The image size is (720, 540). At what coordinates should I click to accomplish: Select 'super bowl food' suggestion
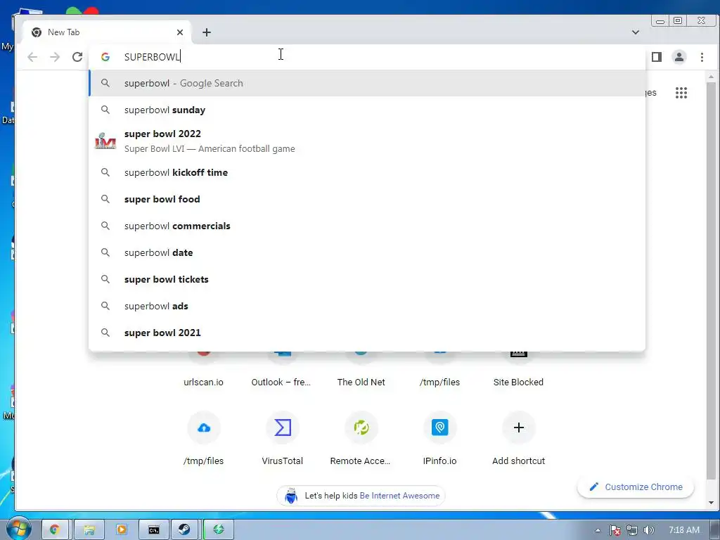click(367, 199)
